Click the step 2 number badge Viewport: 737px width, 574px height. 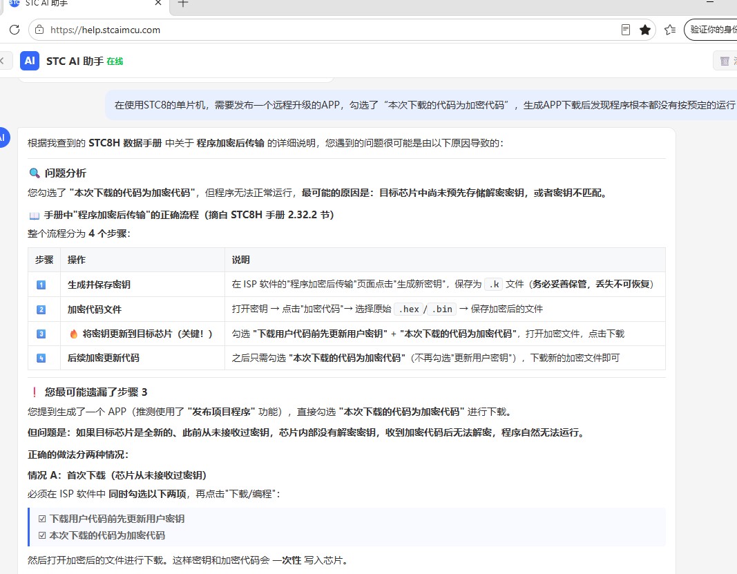41,309
